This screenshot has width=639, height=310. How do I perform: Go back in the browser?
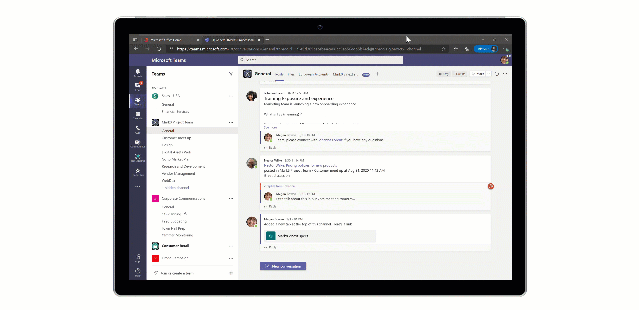136,49
